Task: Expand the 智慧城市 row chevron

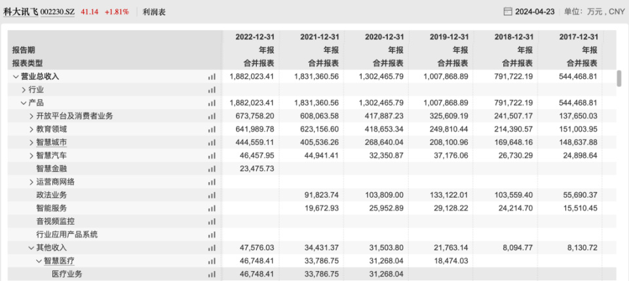Action: click(x=31, y=143)
